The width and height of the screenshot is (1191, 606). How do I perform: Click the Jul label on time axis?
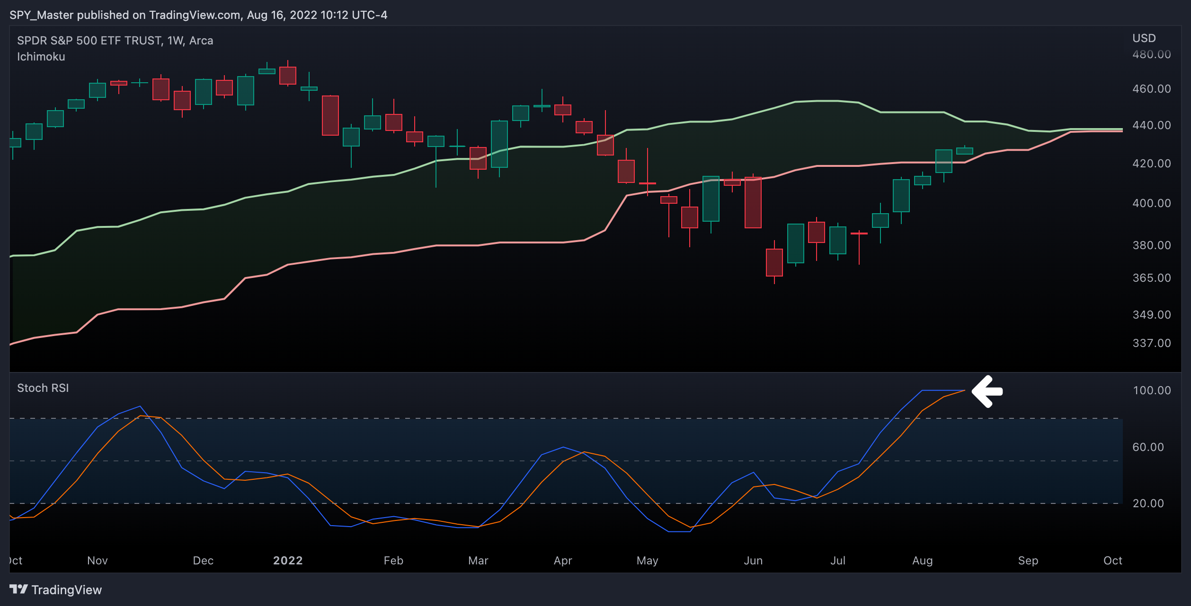[838, 561]
